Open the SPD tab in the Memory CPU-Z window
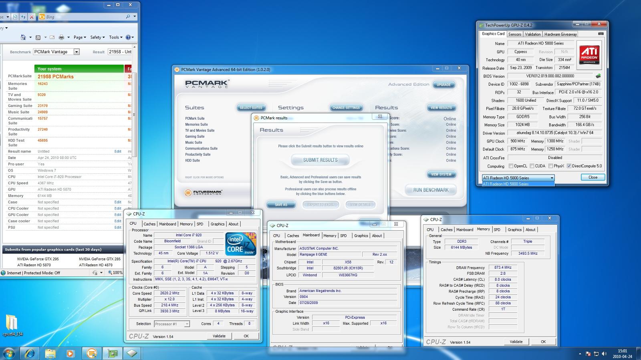Screen dimensions: 641x360 pos(497,230)
